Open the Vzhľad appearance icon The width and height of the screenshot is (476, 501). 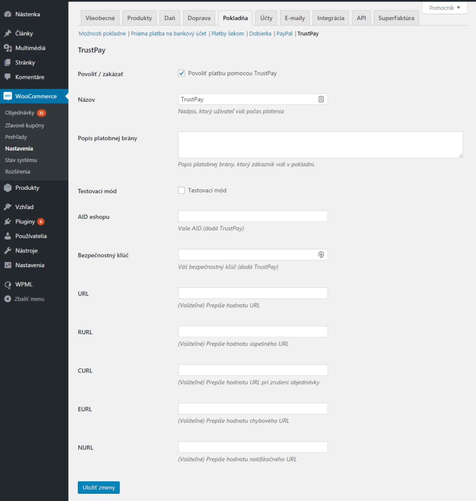pos(8,206)
